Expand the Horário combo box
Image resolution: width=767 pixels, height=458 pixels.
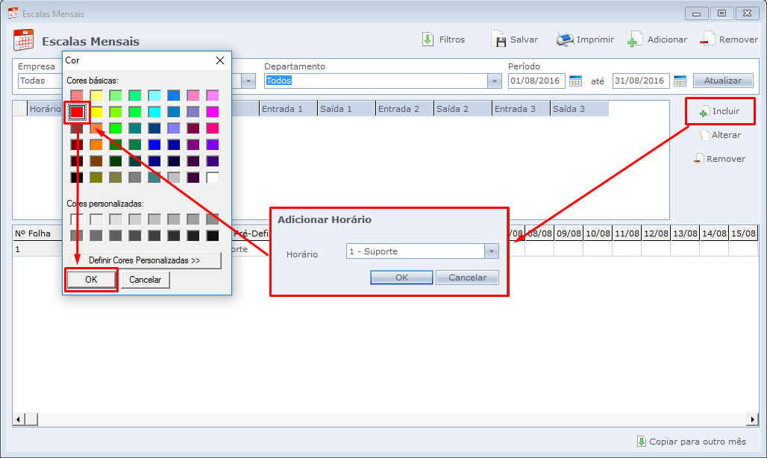(x=490, y=251)
